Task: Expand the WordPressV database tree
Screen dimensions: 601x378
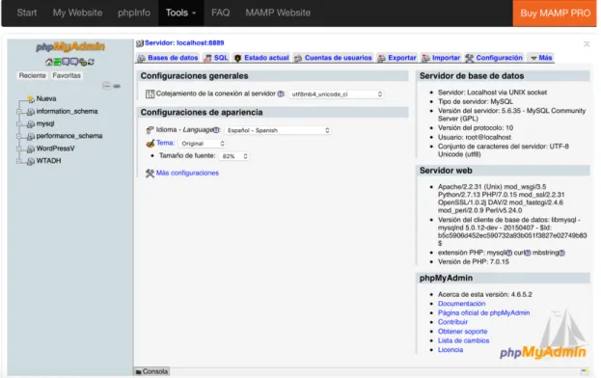Action: pyautogui.click(x=18, y=148)
